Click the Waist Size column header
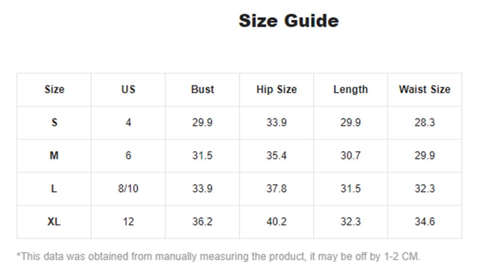The width and height of the screenshot is (485, 274). click(424, 90)
